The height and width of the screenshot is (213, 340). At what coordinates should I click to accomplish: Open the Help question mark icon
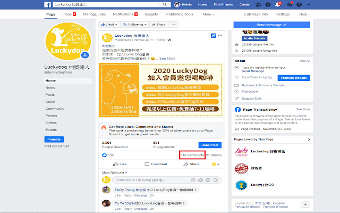click(299, 4)
